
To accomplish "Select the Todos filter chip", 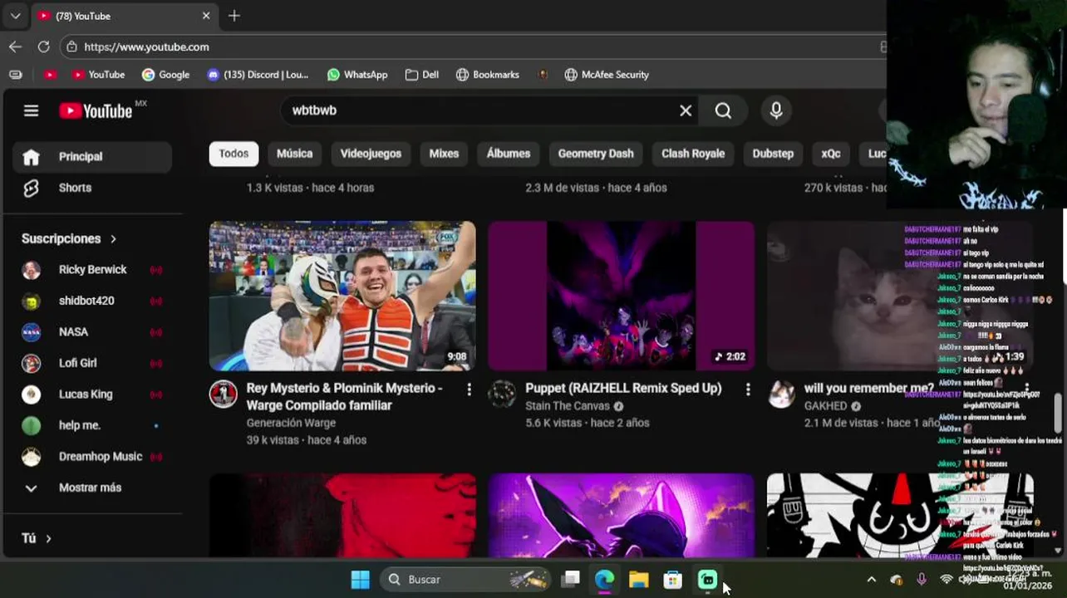I will click(x=234, y=154).
